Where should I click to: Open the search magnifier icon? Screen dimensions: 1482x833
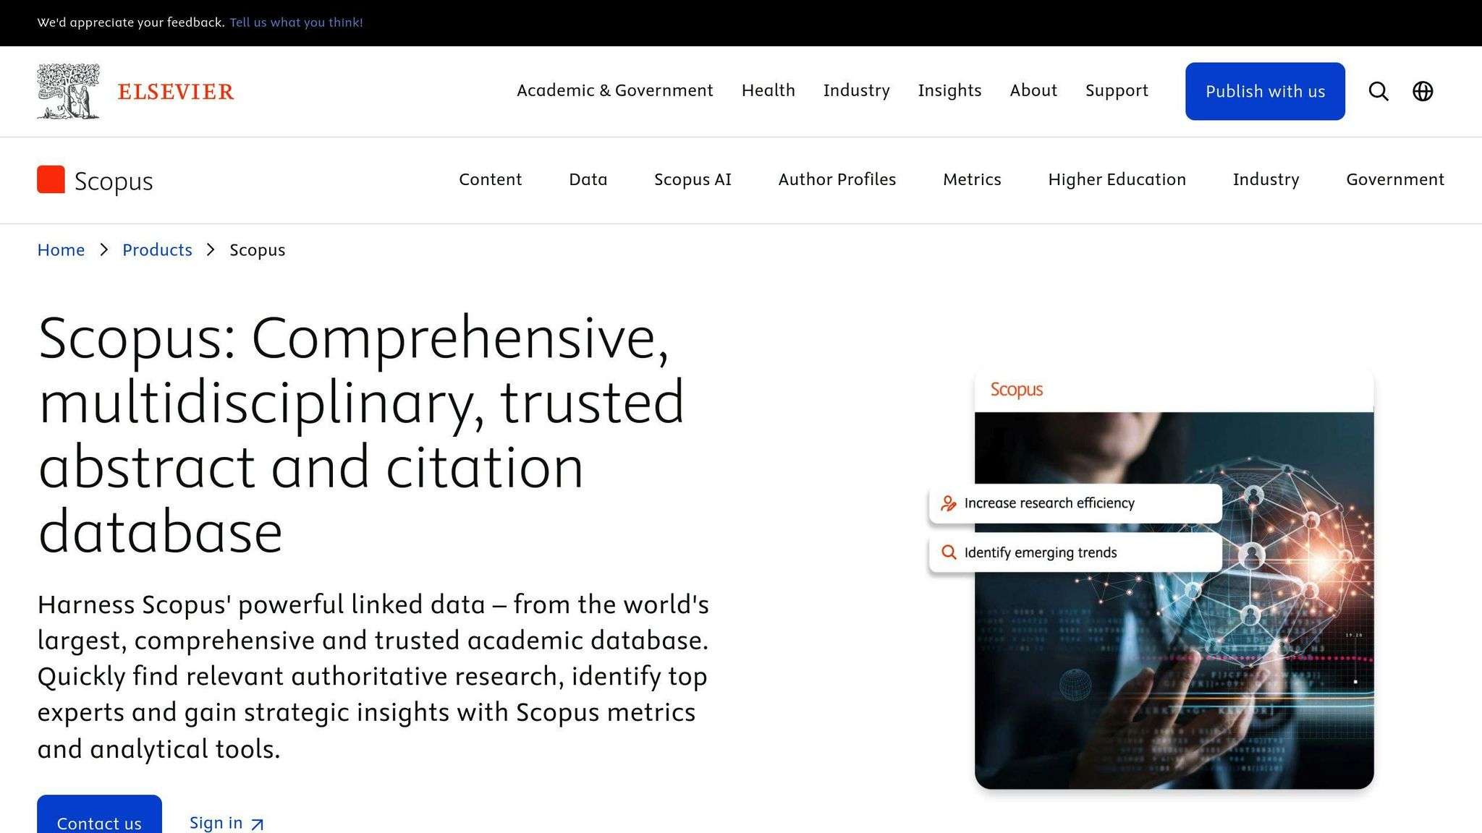click(1378, 91)
